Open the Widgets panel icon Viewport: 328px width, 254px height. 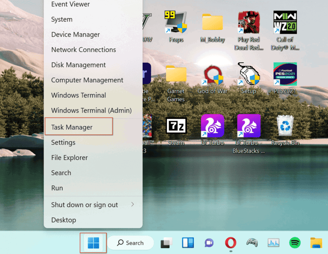pyautogui.click(x=188, y=243)
